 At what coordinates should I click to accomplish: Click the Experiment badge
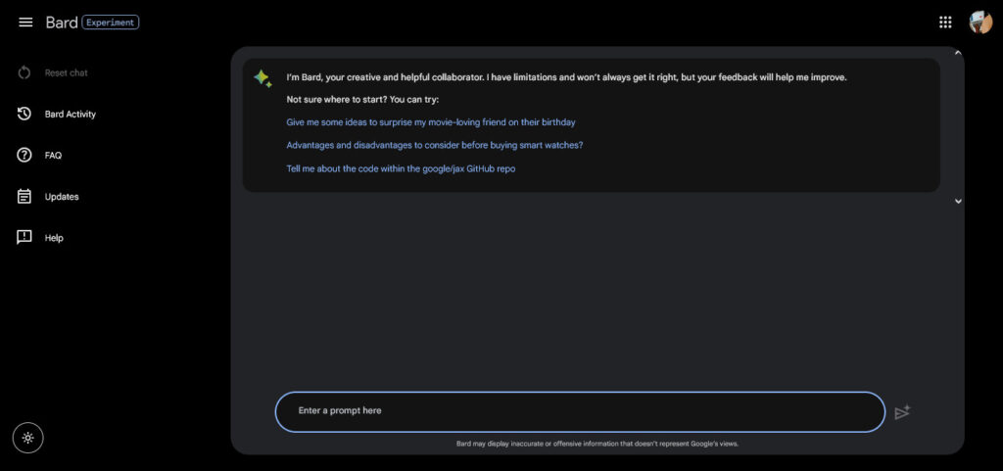(x=111, y=23)
